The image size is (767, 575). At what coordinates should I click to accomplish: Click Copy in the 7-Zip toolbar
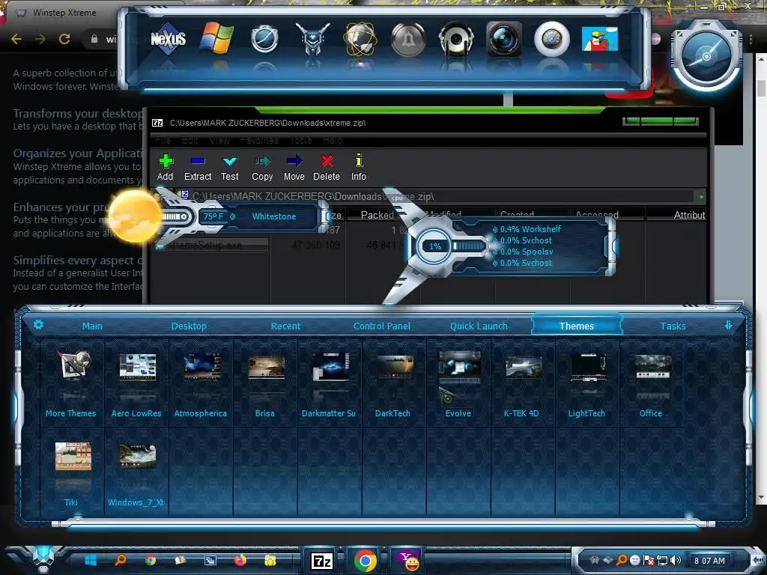(x=262, y=168)
